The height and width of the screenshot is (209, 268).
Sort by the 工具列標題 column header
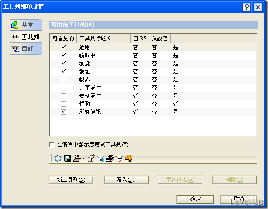(104, 38)
